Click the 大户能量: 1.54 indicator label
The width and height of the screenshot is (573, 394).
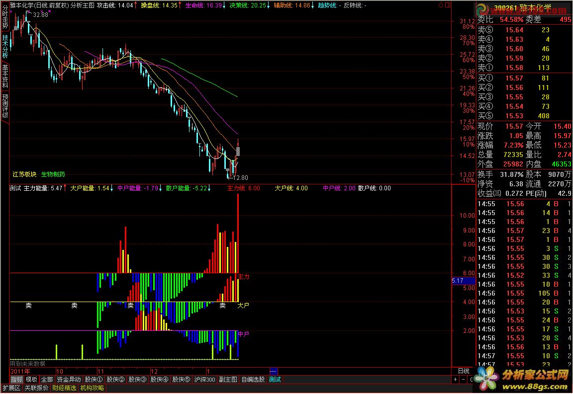(x=92, y=188)
